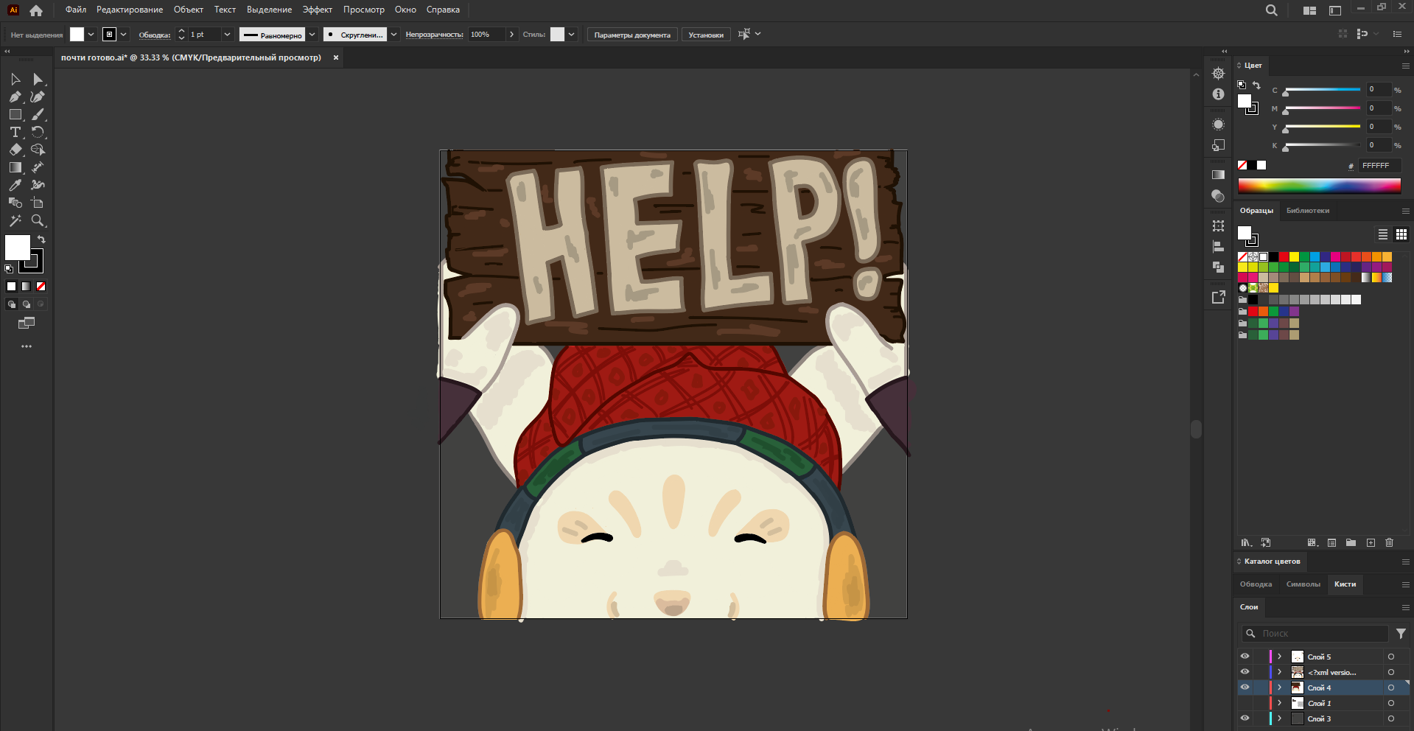Hide layer Слой 3
The width and height of the screenshot is (1414, 731).
click(1245, 718)
